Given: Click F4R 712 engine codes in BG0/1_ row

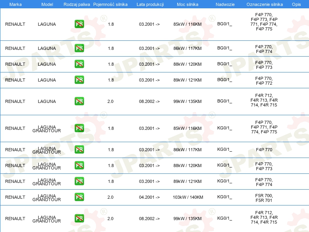Looking at the screenshot, I should [x=264, y=100].
